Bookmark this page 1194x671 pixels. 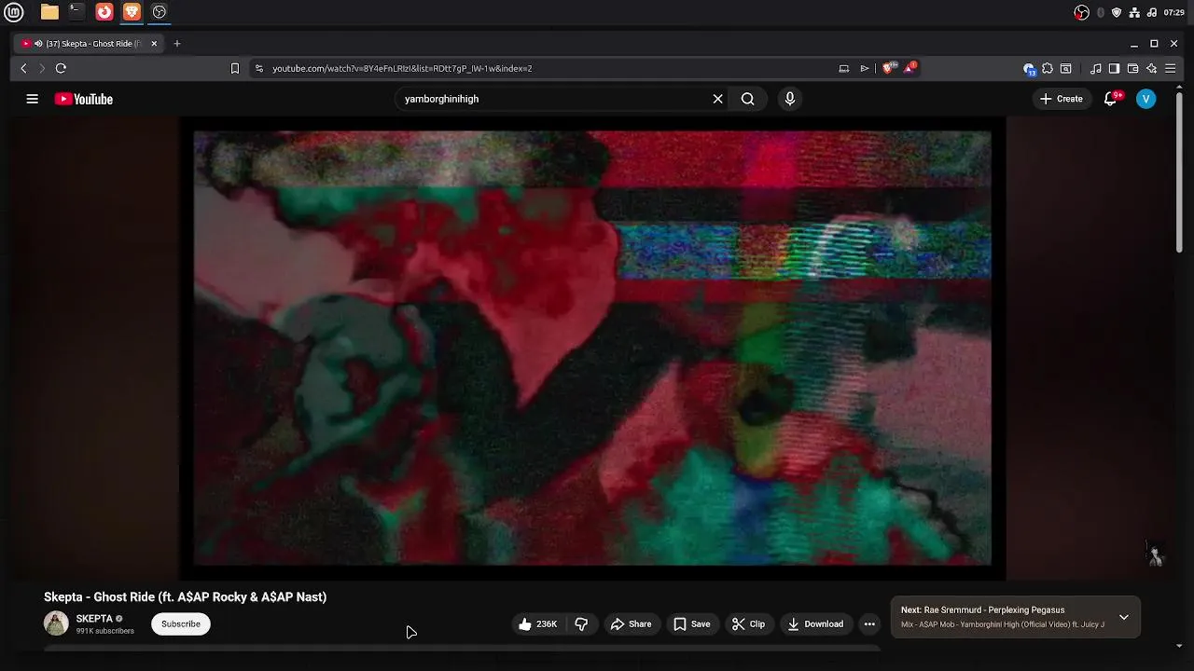pyautogui.click(x=235, y=68)
